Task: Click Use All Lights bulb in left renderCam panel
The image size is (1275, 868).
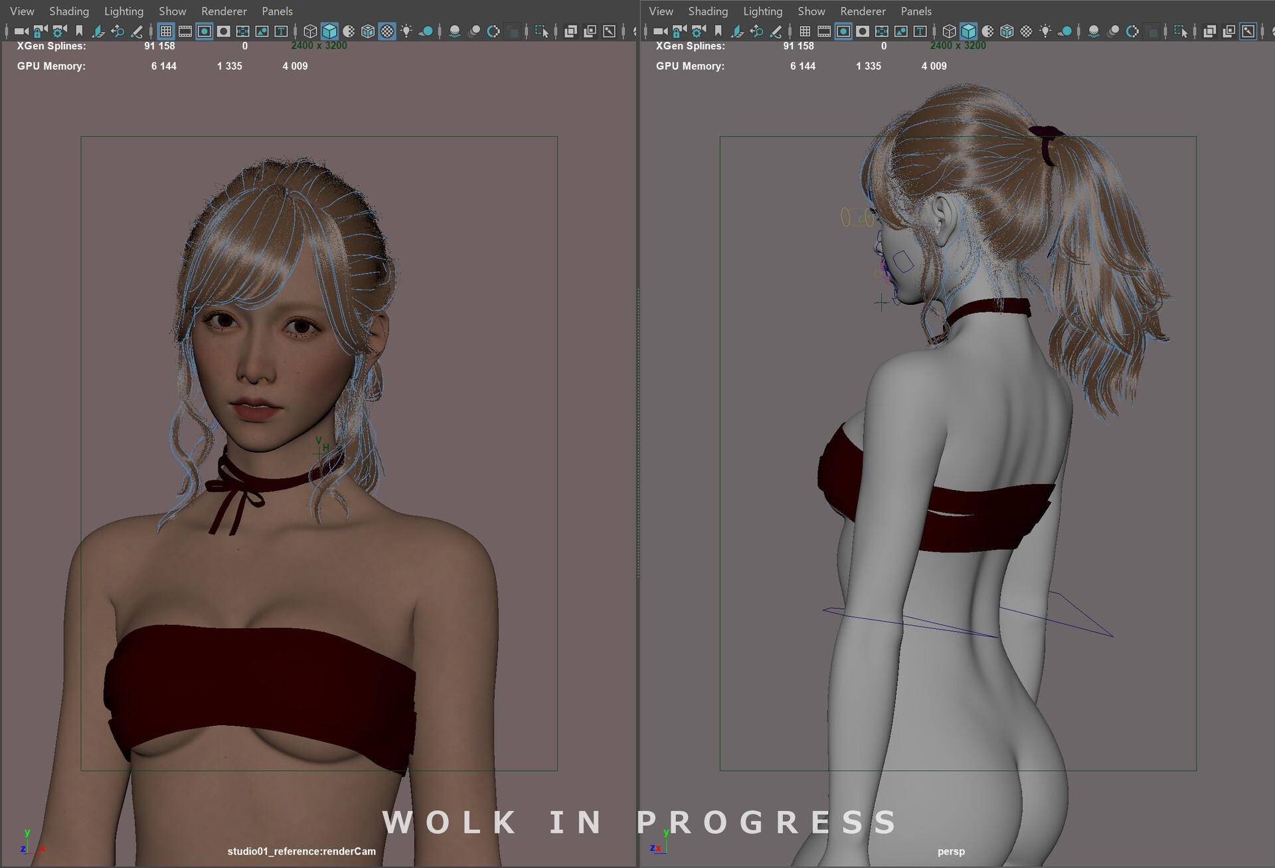Action: (406, 31)
